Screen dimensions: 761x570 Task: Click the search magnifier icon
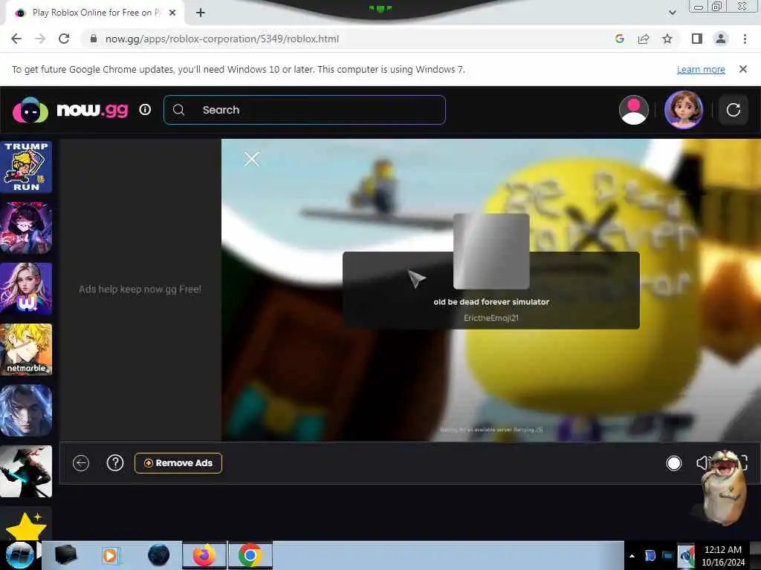pos(178,110)
